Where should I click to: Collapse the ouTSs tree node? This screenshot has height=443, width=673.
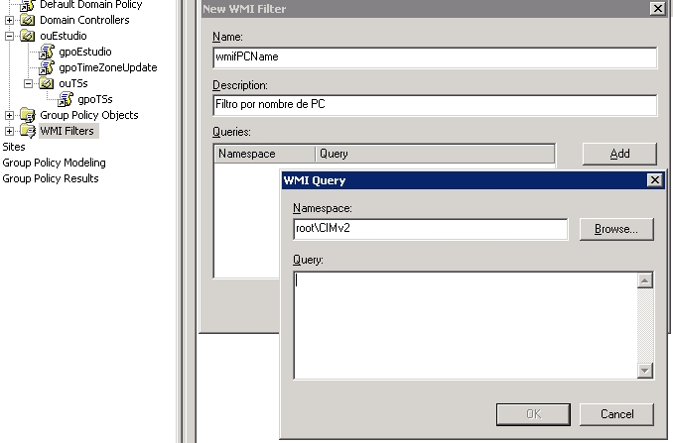[29, 83]
